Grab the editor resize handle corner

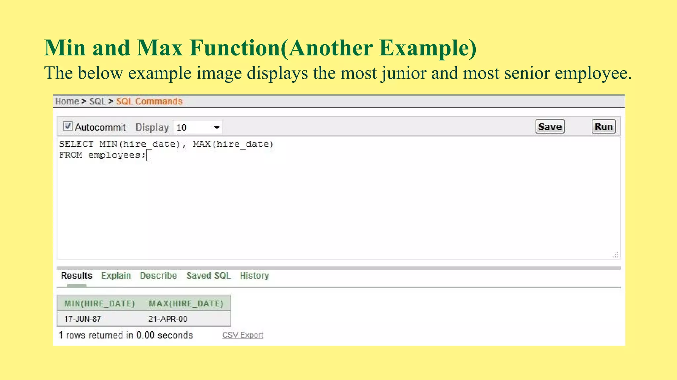615,255
